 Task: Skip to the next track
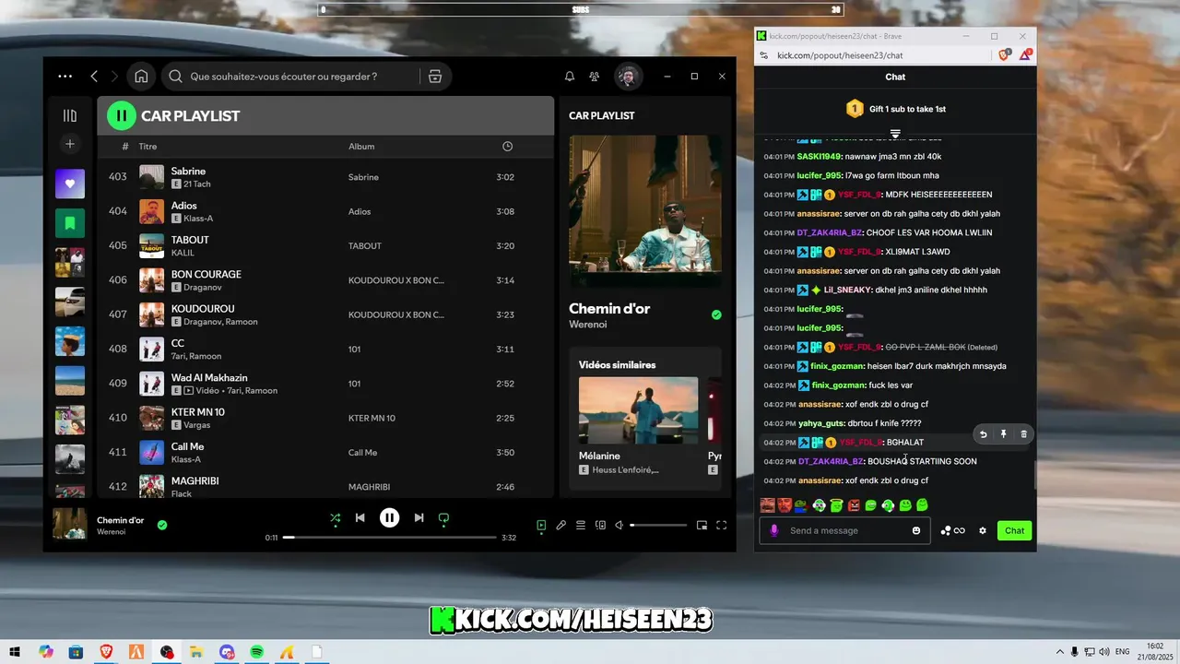pyautogui.click(x=419, y=518)
